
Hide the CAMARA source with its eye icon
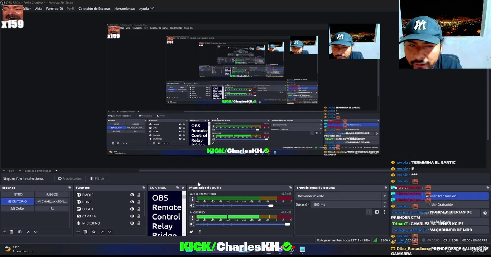tap(132, 216)
